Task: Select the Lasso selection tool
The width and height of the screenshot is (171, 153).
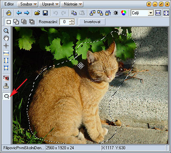Action: pyautogui.click(x=6, y=96)
